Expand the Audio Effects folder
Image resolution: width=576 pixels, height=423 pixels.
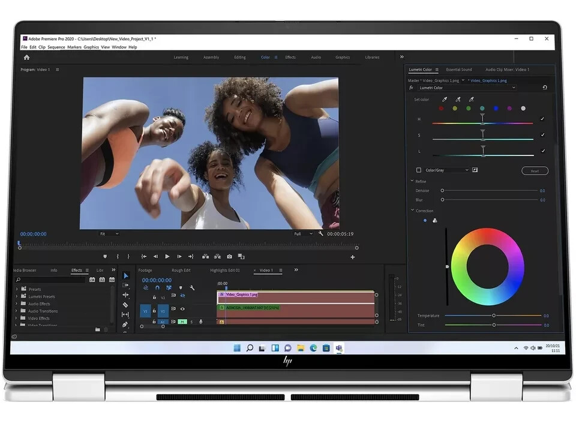click(17, 304)
